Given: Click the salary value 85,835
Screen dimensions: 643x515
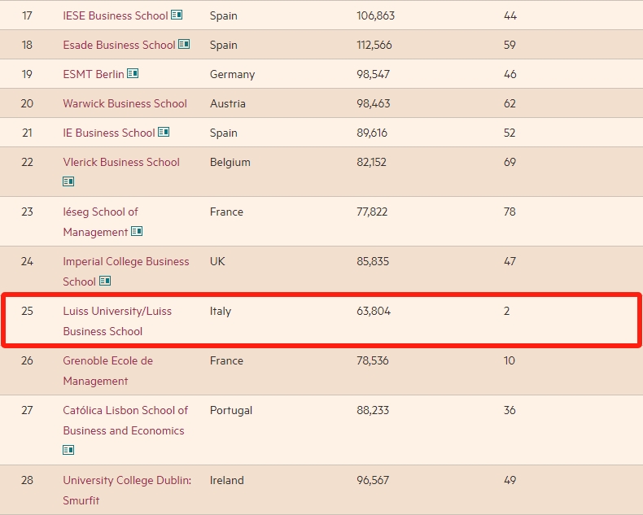Looking at the screenshot, I should [x=373, y=261].
